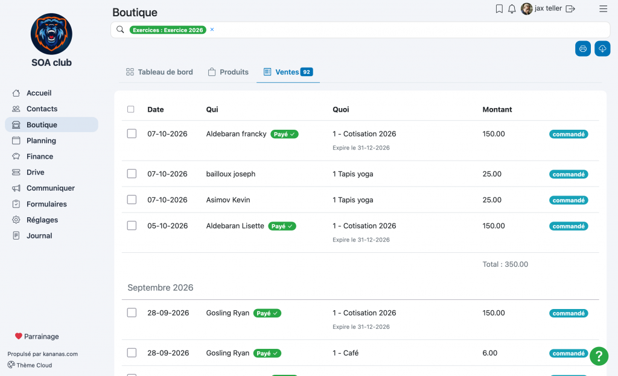This screenshot has width=618, height=376.
Task: Switch to Produits tab
Action: tap(228, 72)
